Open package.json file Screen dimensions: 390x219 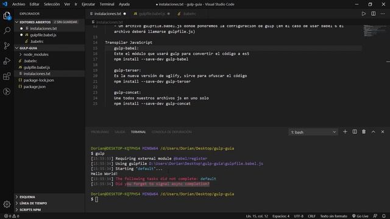click(x=49, y=86)
